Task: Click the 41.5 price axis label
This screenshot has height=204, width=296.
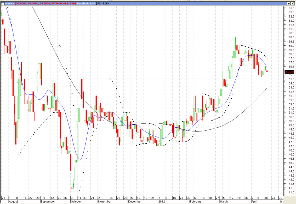Action: pyautogui.click(x=291, y=192)
